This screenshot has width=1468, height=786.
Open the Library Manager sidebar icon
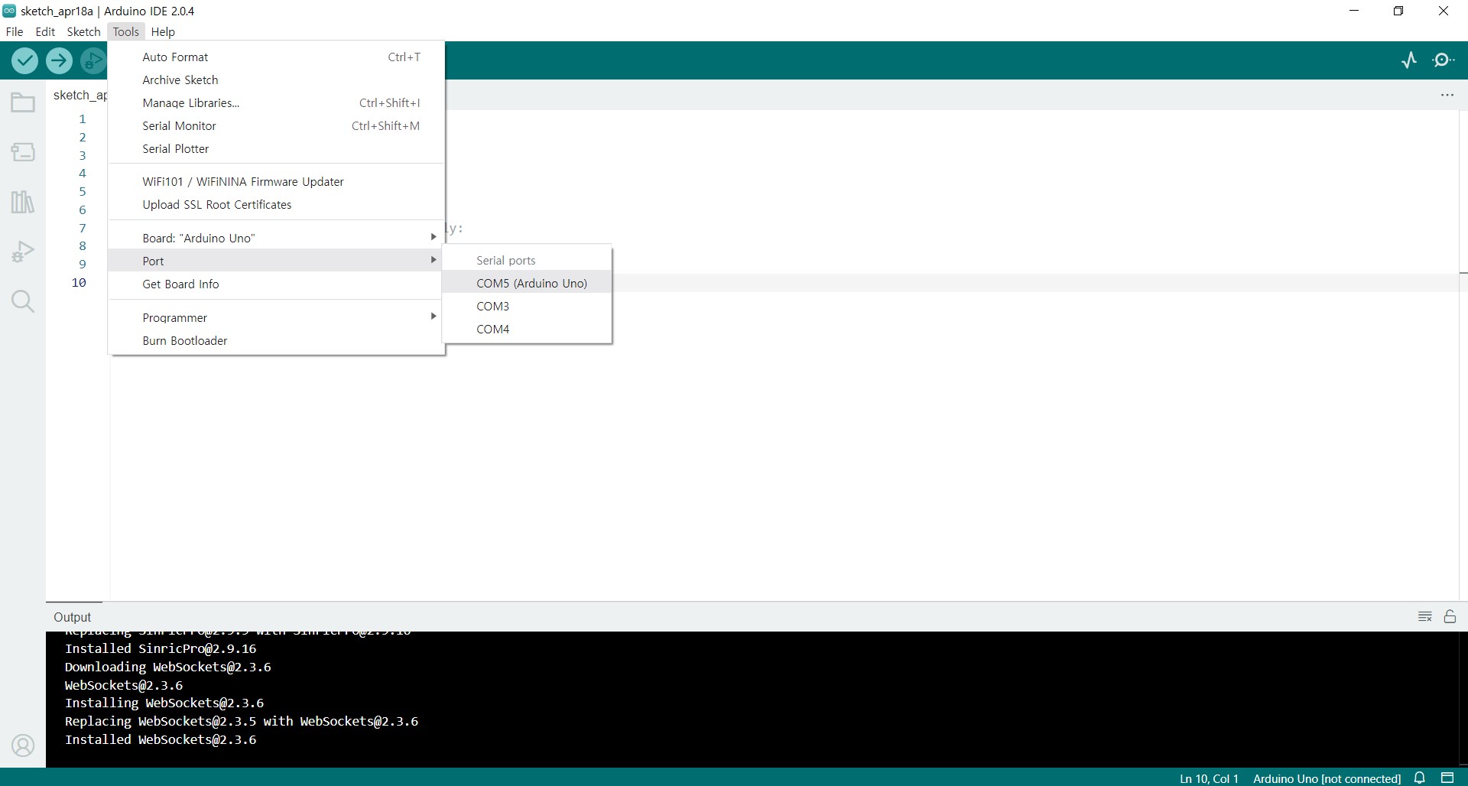click(x=23, y=202)
